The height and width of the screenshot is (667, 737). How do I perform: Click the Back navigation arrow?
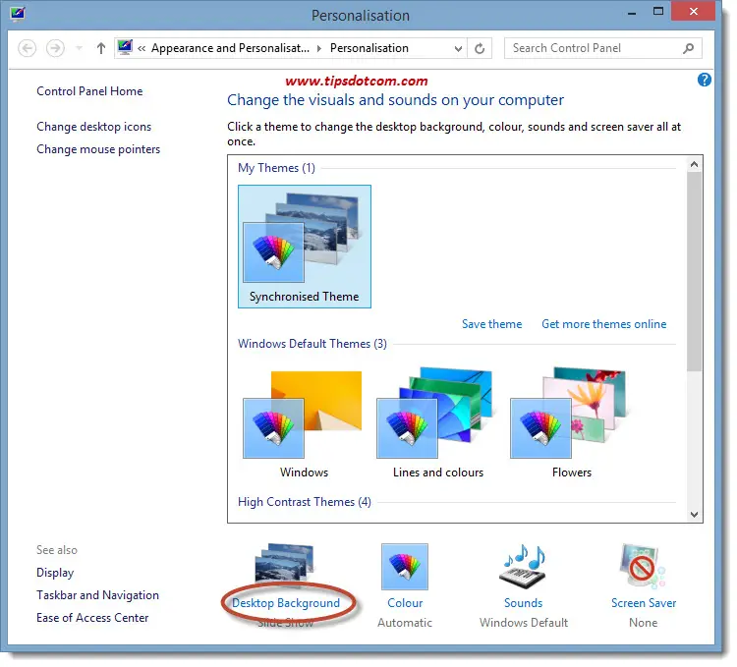(x=28, y=48)
